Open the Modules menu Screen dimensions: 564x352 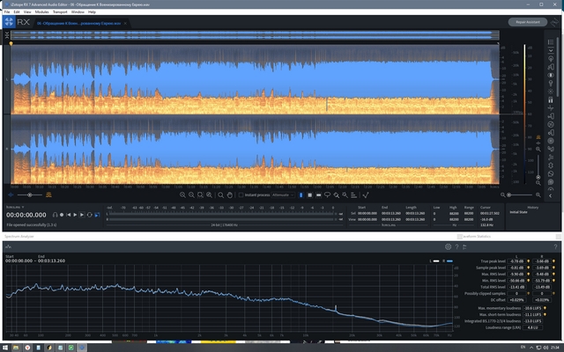(x=40, y=12)
